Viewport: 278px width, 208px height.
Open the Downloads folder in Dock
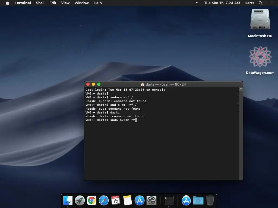(x=198, y=200)
